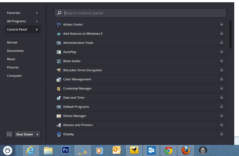The image size is (239, 156).
Task: Star the Default Programs entry
Action: click(221, 107)
